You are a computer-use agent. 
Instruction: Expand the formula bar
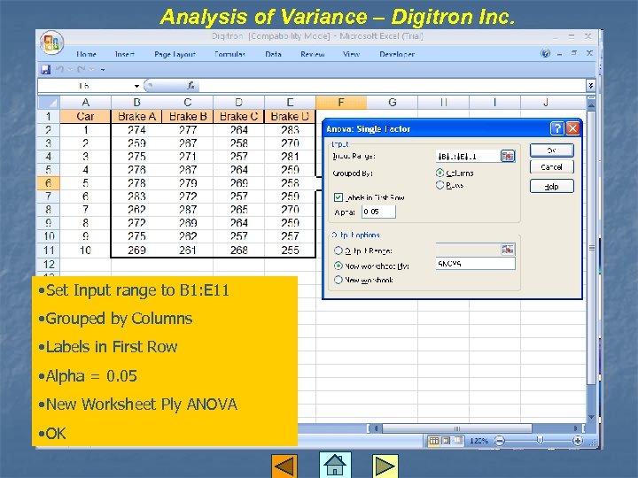[591, 85]
